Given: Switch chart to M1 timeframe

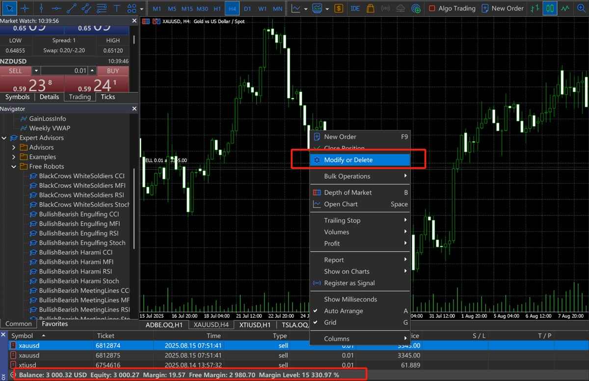Looking at the screenshot, I should coord(157,9).
